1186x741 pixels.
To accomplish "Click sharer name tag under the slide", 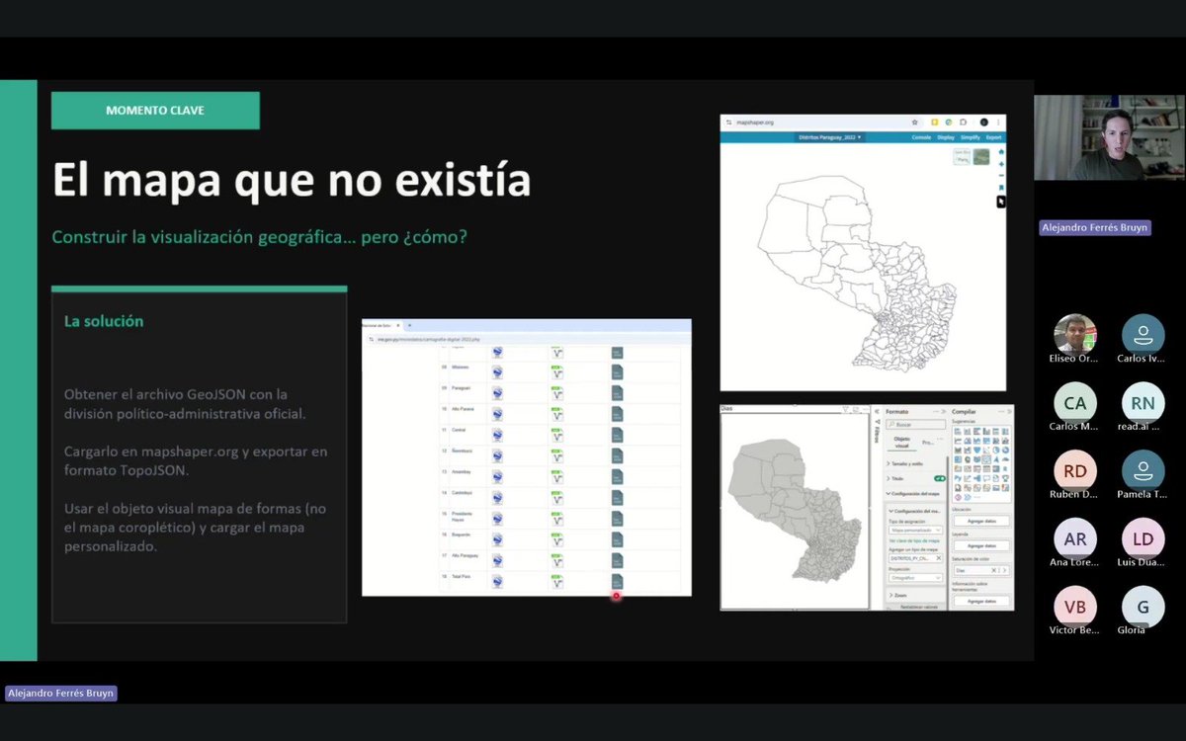I will tap(60, 694).
